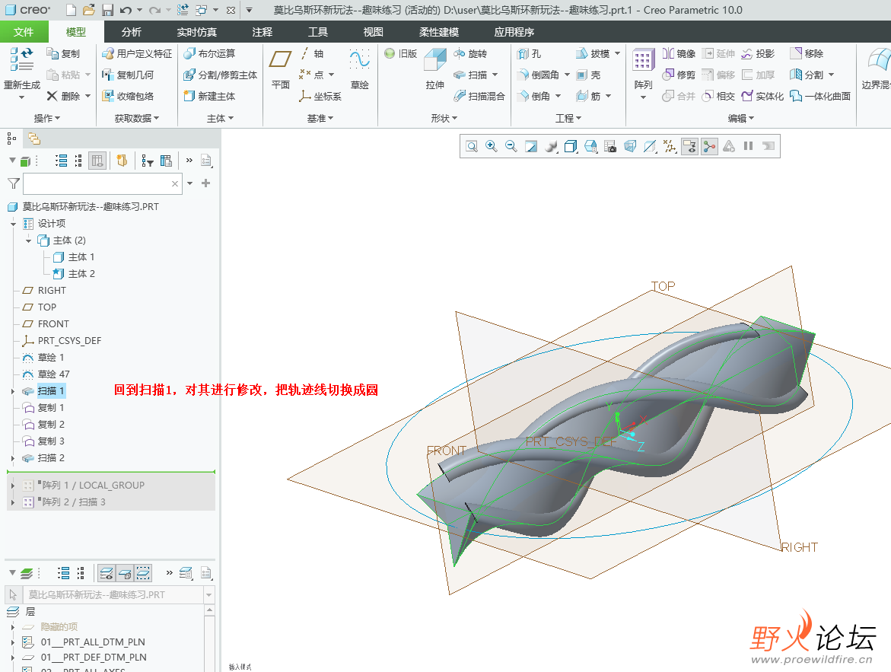This screenshot has width=891, height=672.
Task: Open the Sweep (扫描) tool
Action: coord(470,75)
